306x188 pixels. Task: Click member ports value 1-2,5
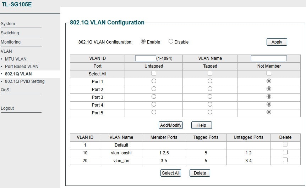click(x=164, y=153)
